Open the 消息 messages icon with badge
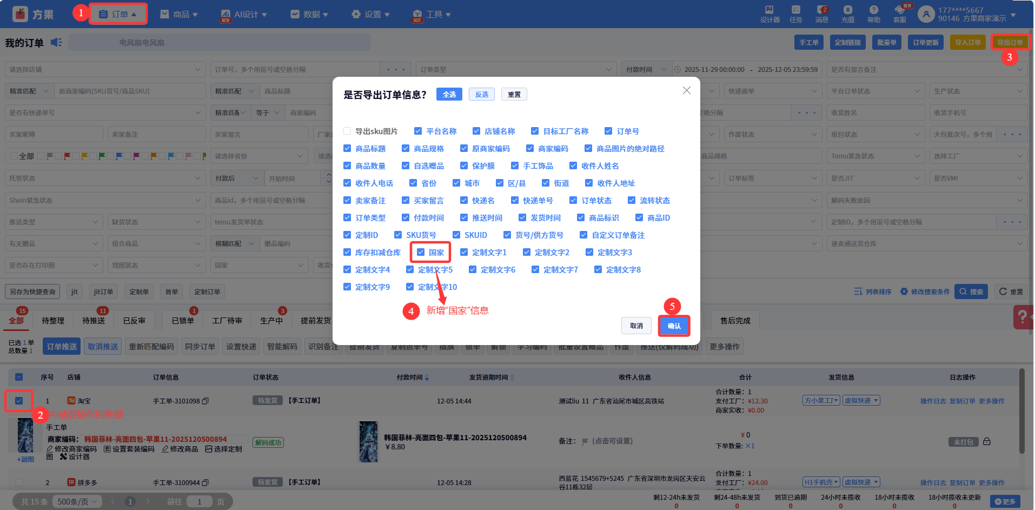This screenshot has height=510, width=1035. click(x=822, y=10)
